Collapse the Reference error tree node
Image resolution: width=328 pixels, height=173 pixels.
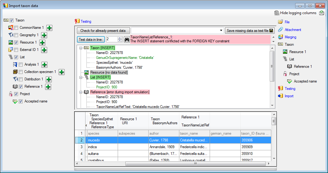coord(81,92)
